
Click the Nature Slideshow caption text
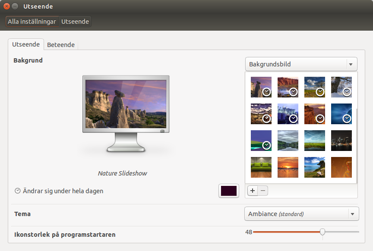point(123,173)
